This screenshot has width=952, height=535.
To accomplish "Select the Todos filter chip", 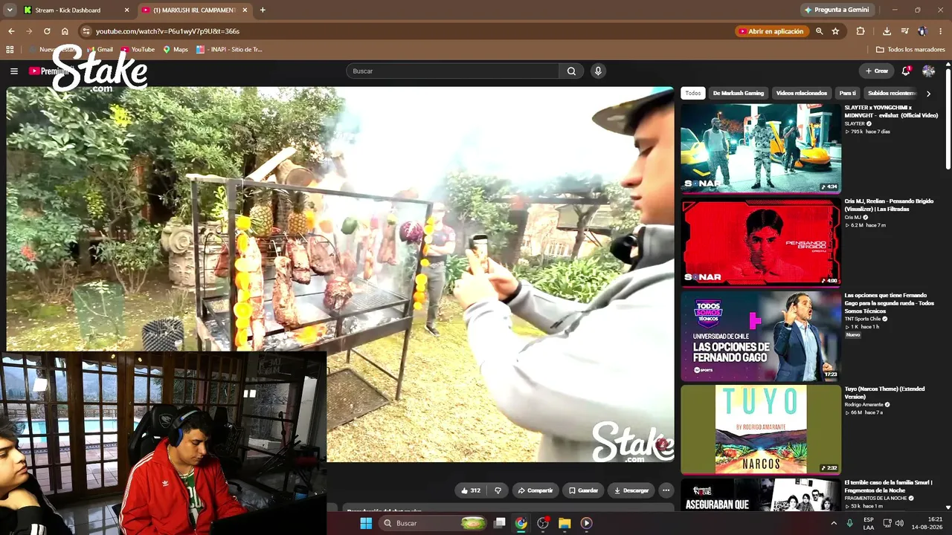I will (x=693, y=94).
